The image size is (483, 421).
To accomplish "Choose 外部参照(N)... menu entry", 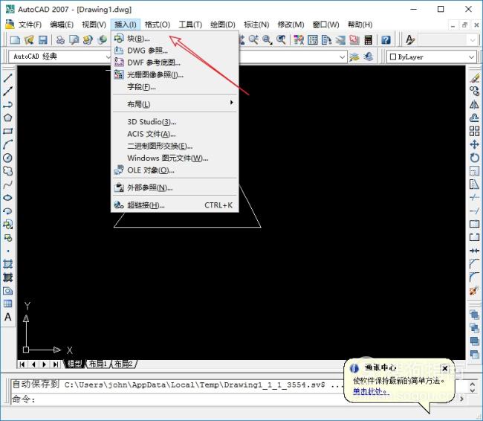I will (x=175, y=187).
